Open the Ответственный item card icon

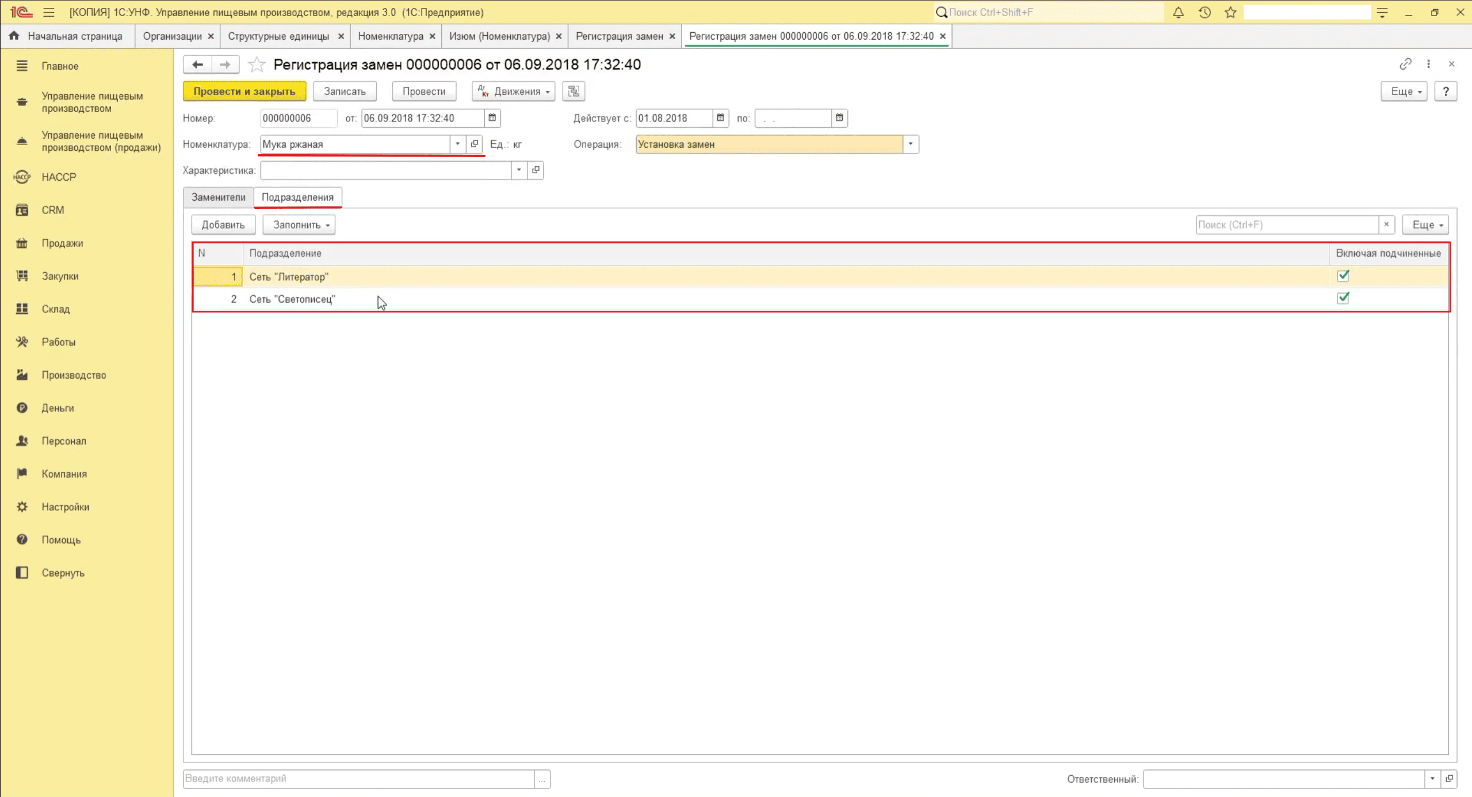pos(1449,779)
